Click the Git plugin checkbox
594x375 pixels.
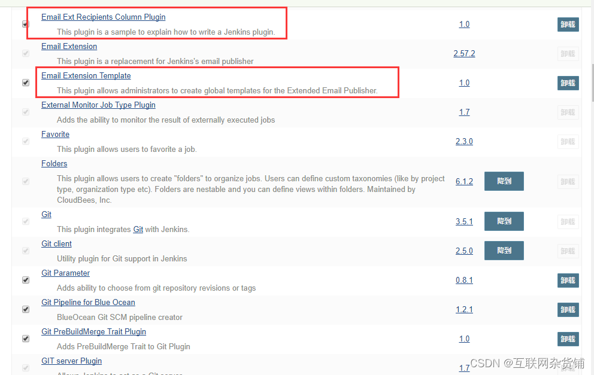pyautogui.click(x=26, y=221)
